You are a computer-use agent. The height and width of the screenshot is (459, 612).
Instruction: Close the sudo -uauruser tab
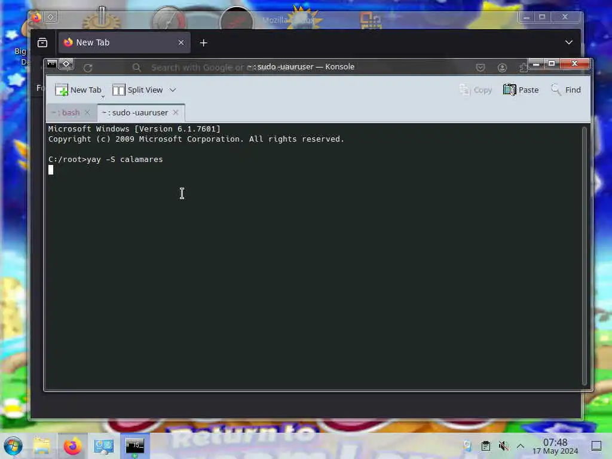[176, 112]
